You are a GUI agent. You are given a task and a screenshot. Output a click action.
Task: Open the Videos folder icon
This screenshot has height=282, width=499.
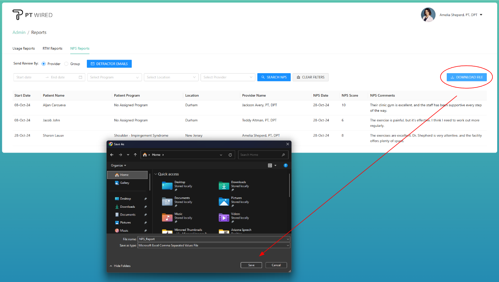(224, 218)
